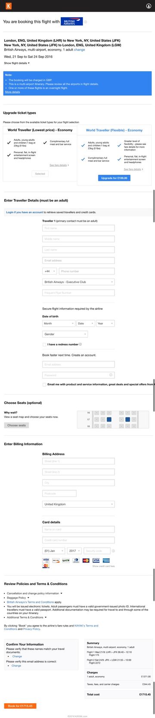Viewport: 155px width, 718px height.
Task: Click the info icon beside British Airways logo
Action: [85, 22]
